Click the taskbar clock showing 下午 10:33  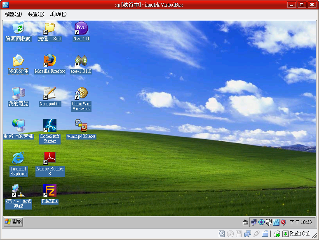(x=300, y=222)
